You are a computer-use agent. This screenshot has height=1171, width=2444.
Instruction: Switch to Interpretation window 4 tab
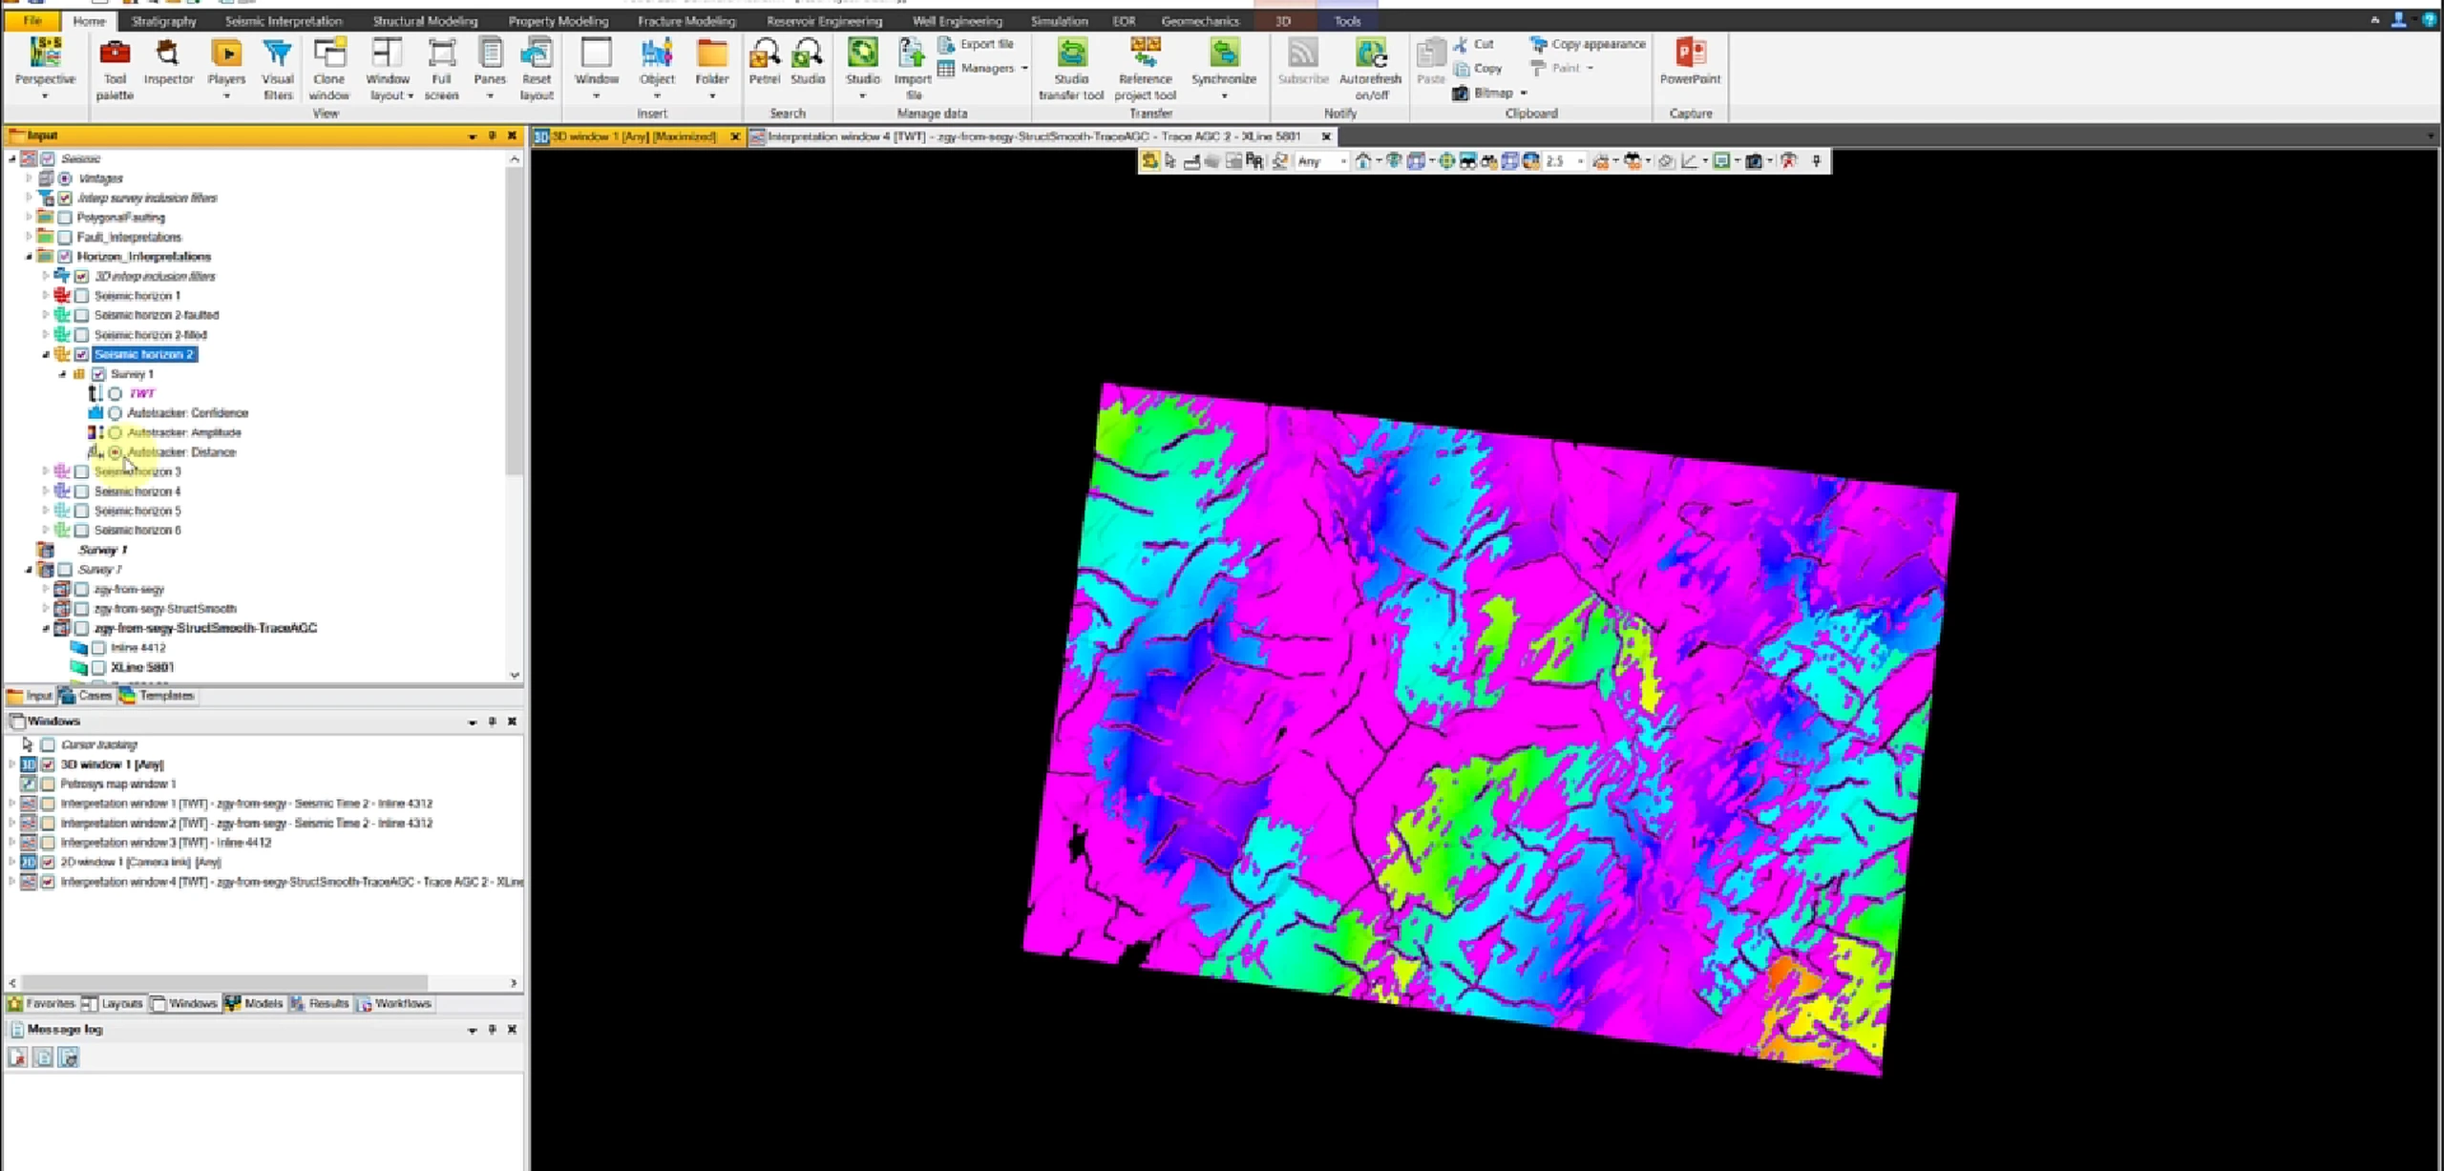(x=1034, y=136)
